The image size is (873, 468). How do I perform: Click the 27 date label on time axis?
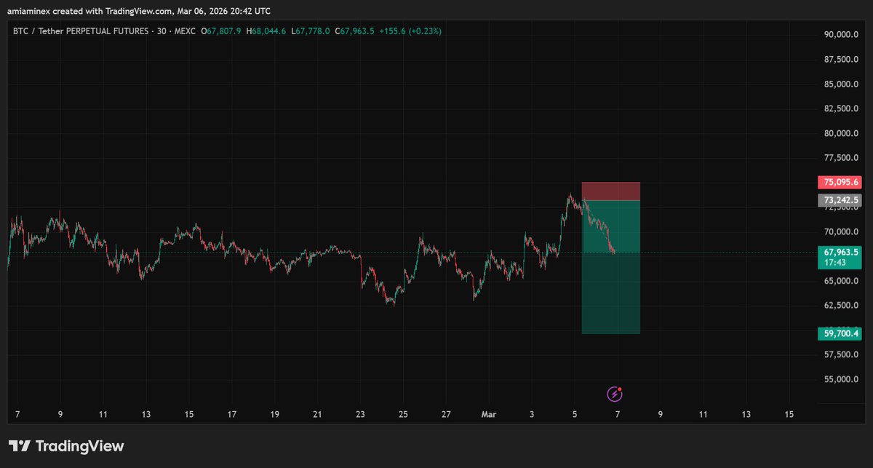tap(446, 414)
